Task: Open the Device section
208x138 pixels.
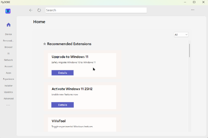Action: click(8, 34)
